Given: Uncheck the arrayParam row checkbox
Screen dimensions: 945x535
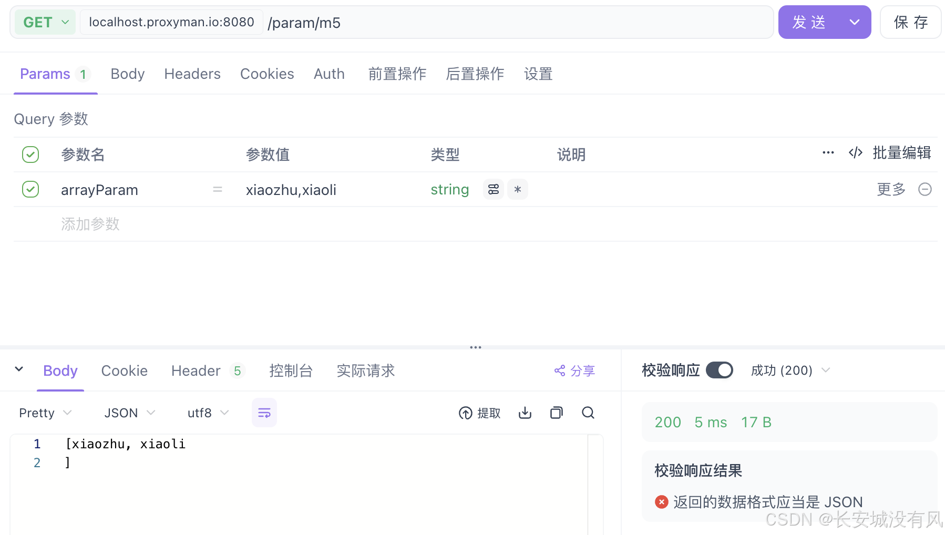Looking at the screenshot, I should coord(30,189).
